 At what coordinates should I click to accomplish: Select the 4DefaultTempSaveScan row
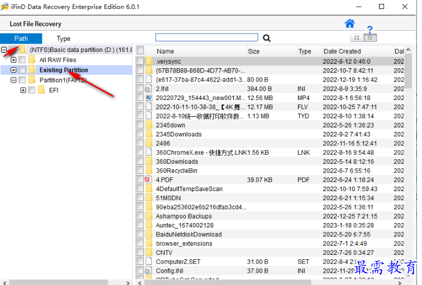pyautogui.click(x=270, y=188)
